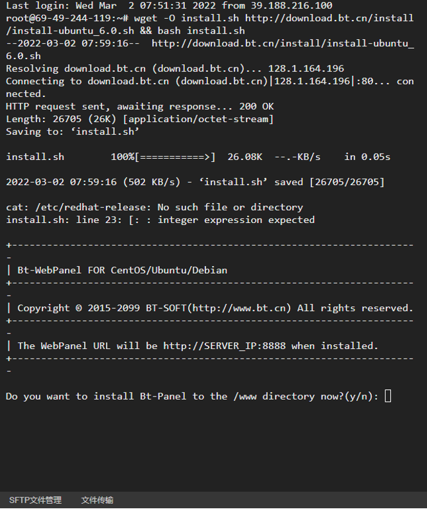Image resolution: width=427 pixels, height=516 pixels.
Task: Click the 'Do you want to install Bt-Panel' prompt
Action: (x=96, y=396)
